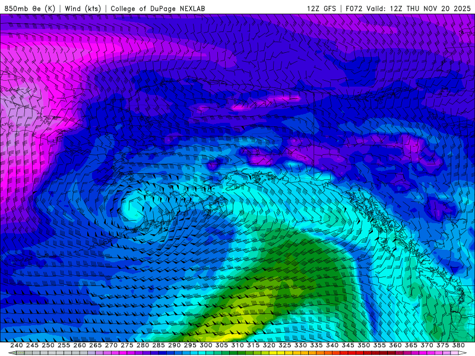This screenshot has width=475, height=356.
Task: Click the 320 label on the color scale
Action: [269, 345]
